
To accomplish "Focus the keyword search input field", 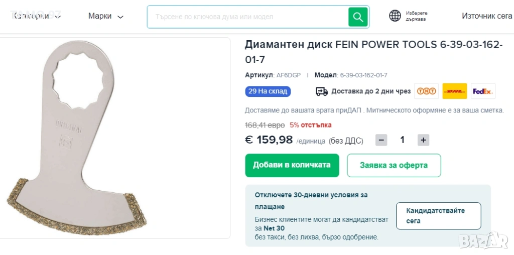I will 248,17.
